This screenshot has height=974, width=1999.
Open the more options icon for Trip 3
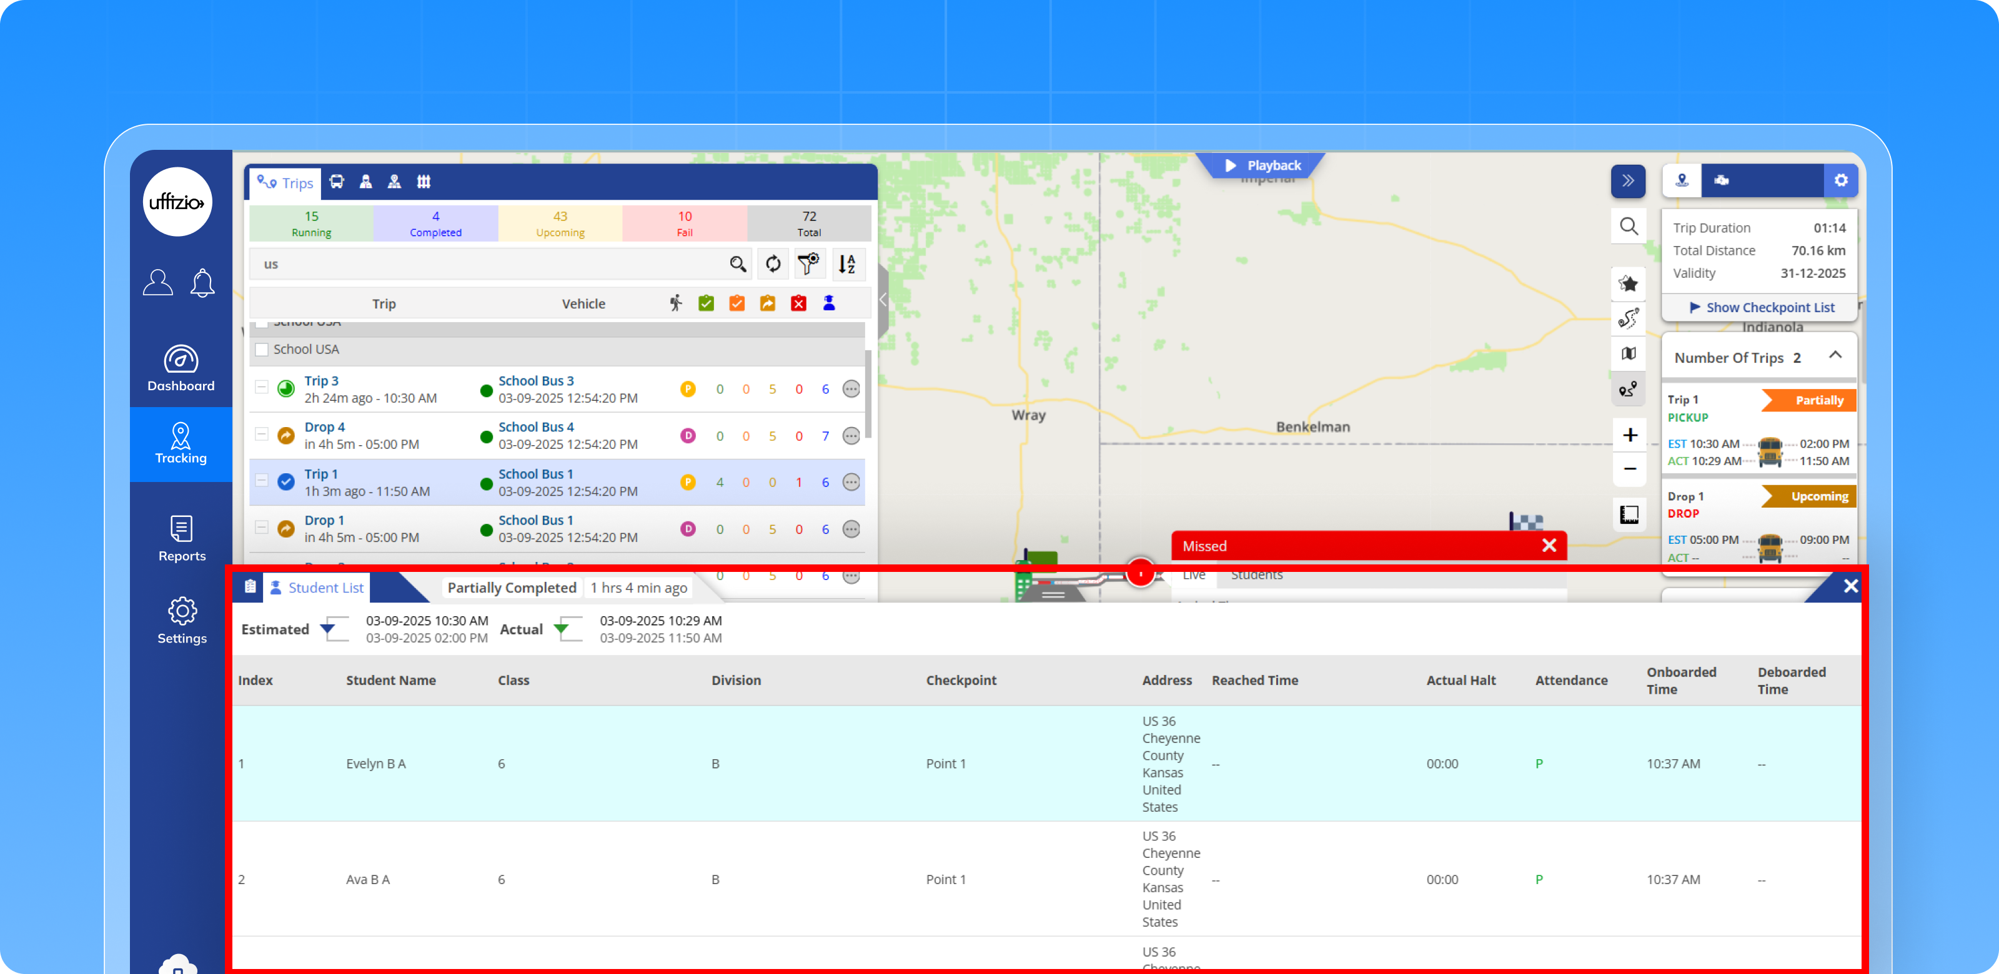point(851,390)
